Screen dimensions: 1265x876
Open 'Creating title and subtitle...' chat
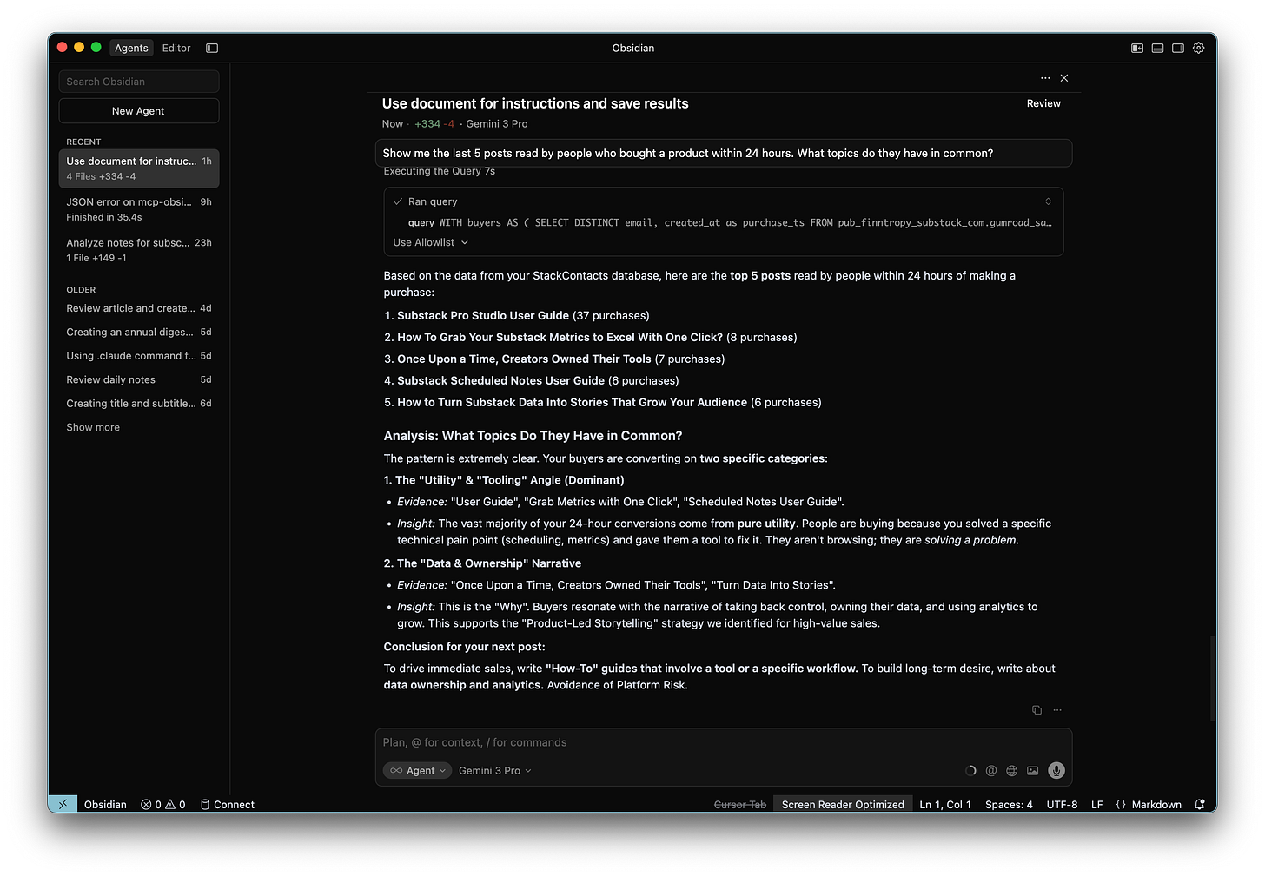(139, 404)
